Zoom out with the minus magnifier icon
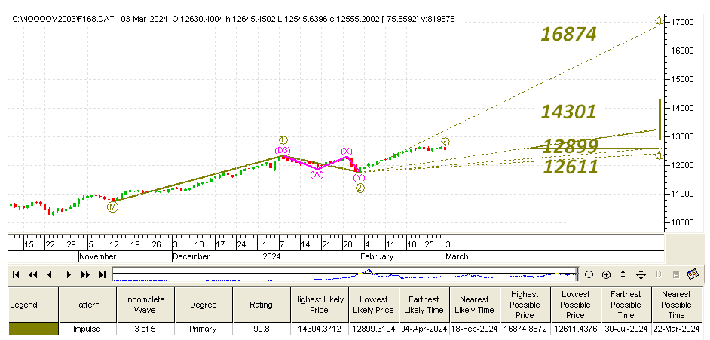710x340 pixels. (589, 274)
